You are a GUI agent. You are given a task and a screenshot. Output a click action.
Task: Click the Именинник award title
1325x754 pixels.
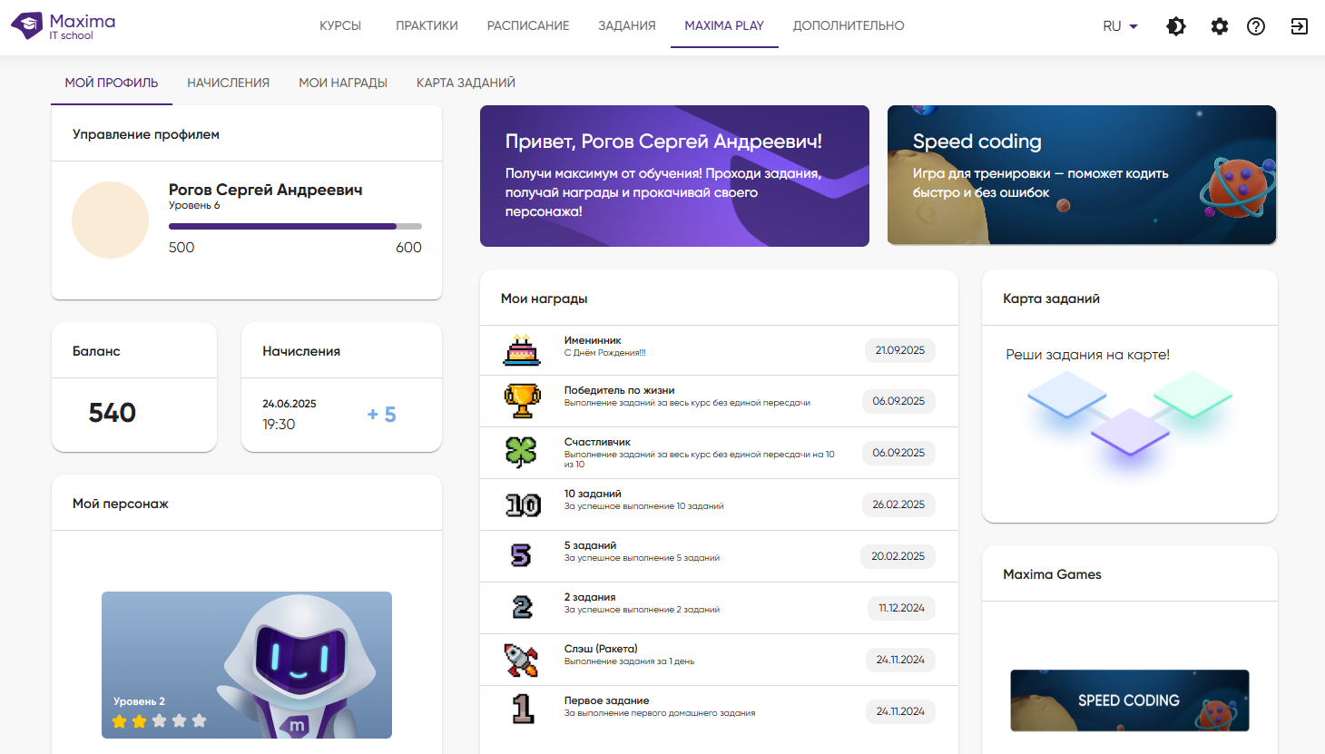click(x=593, y=341)
